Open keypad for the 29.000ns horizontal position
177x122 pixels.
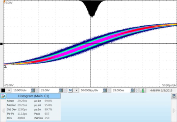coord(133,90)
